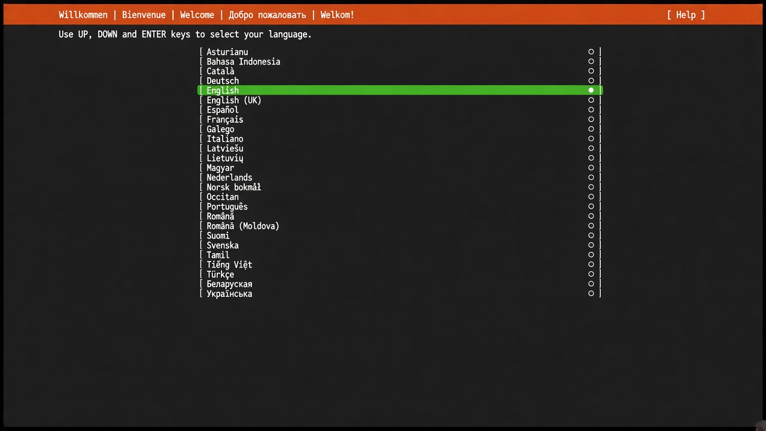Open the Help menu

pyautogui.click(x=686, y=15)
